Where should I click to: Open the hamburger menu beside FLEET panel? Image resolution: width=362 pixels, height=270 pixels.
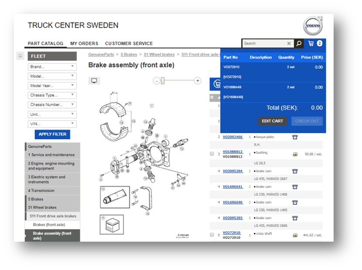[x=20, y=56]
